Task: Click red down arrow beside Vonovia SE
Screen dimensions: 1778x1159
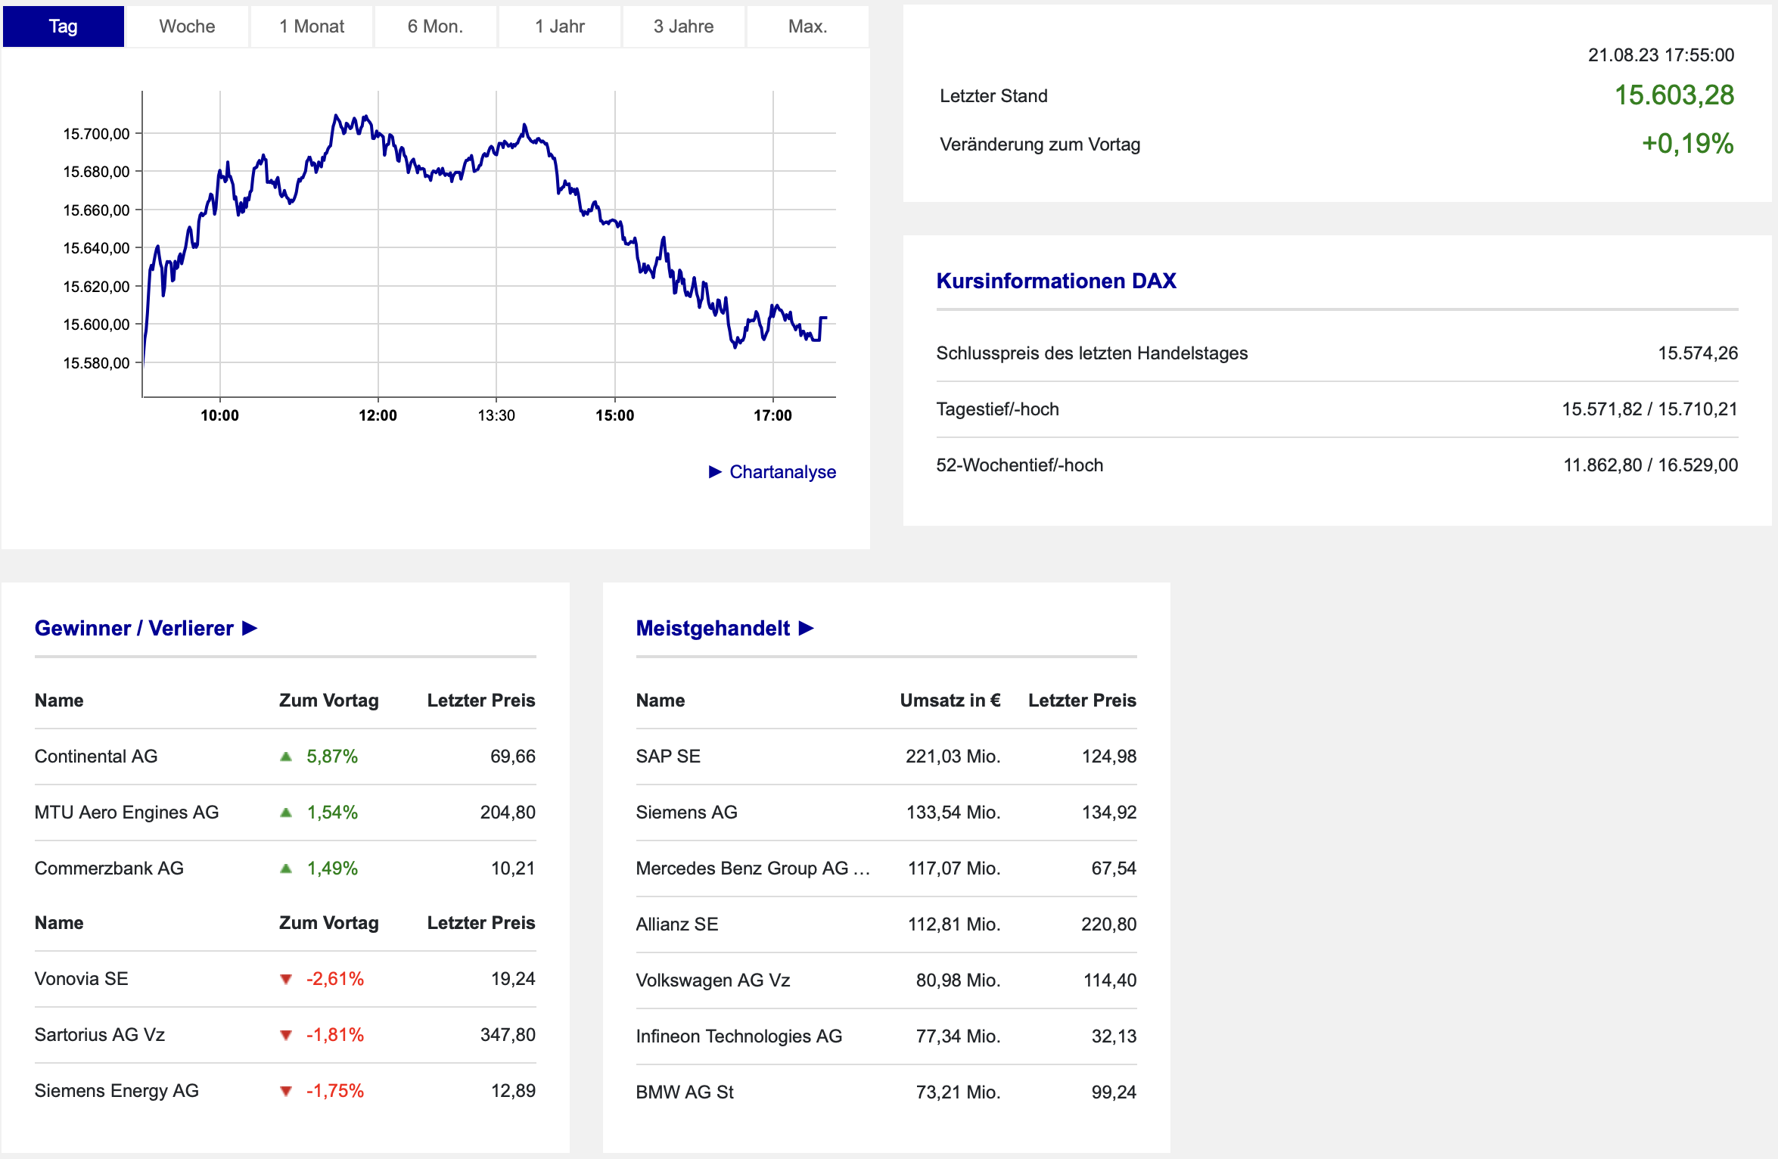Action: pos(286,979)
